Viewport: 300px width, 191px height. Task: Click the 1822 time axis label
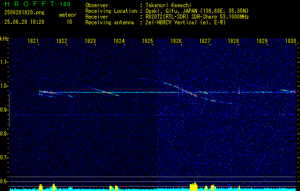62,41
